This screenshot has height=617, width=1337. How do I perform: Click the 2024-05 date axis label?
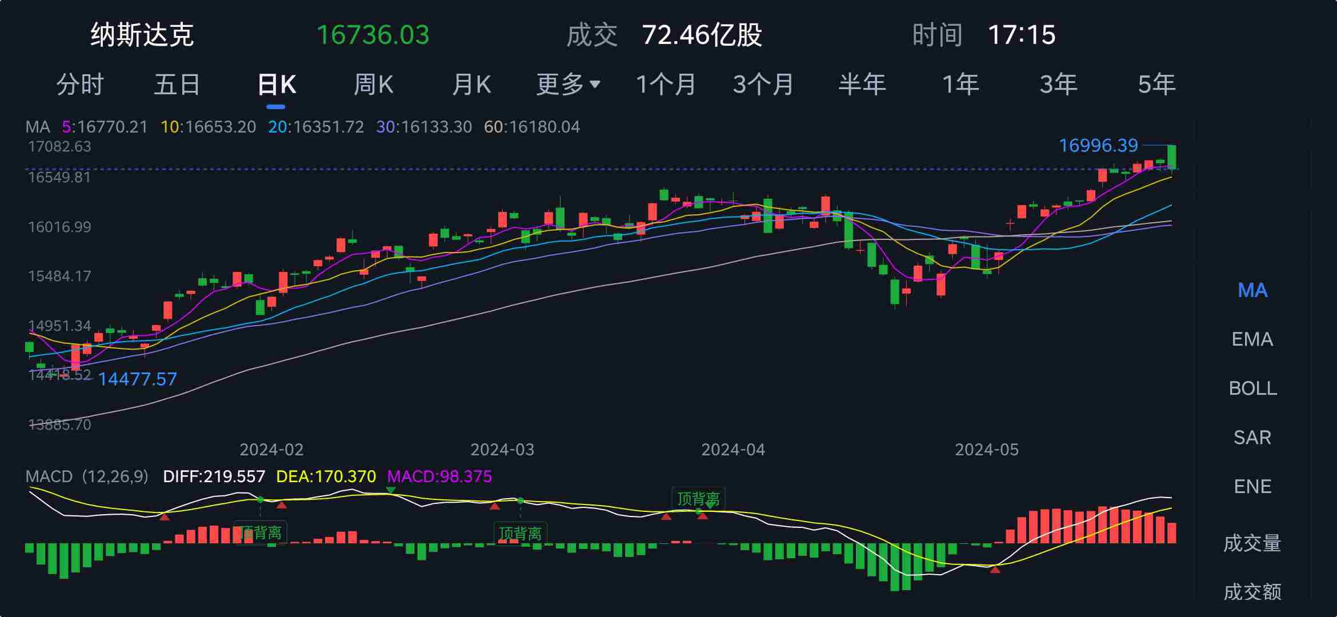coord(987,450)
